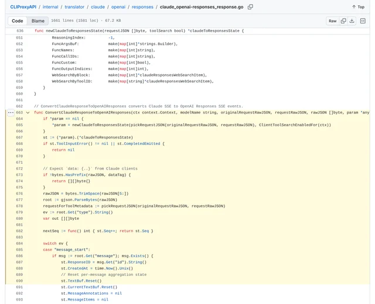Click WebSearchByToolID field on line 658

click(71, 81)
